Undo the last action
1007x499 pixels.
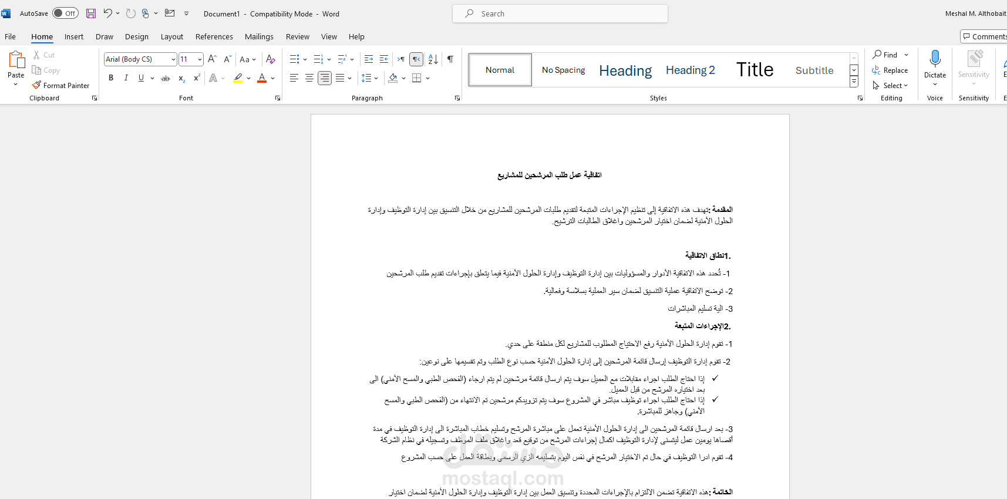coord(107,14)
